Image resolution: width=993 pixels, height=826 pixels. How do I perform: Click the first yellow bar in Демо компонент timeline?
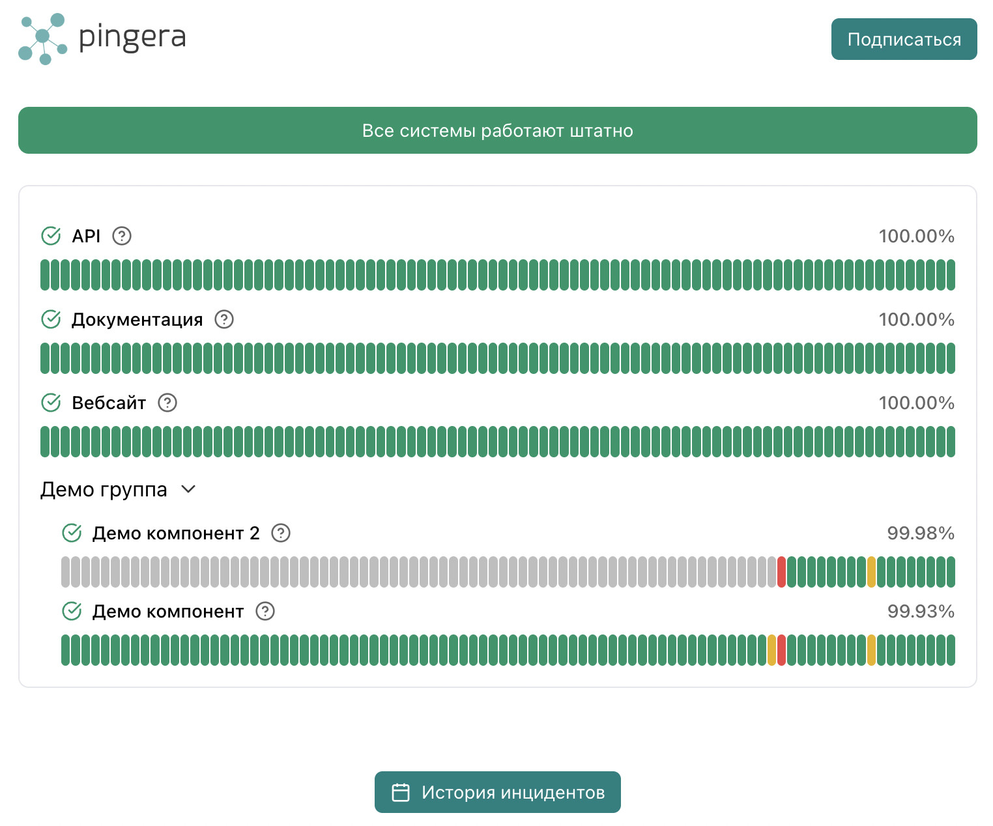point(771,650)
